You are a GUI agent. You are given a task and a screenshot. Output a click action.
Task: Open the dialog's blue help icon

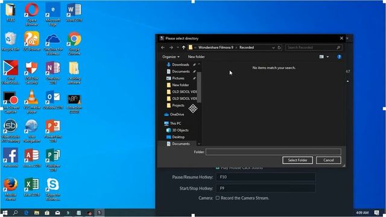point(339,57)
